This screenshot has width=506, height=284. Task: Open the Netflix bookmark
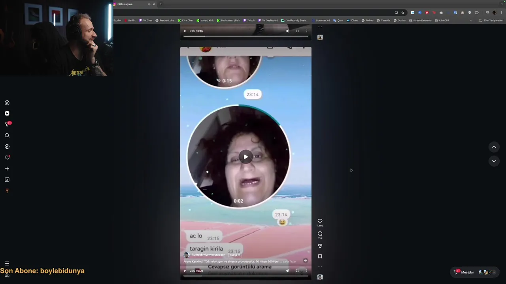130,21
